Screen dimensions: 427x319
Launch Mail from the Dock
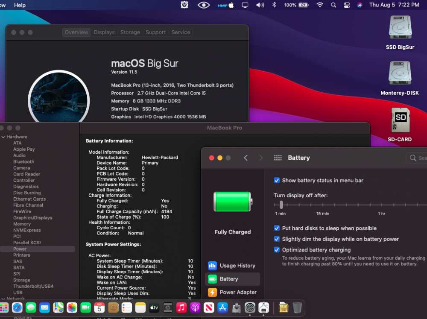44,308
